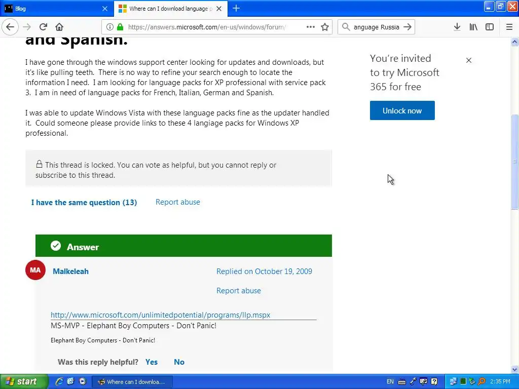Click 'Replied on October 19, 2009' link
The image size is (519, 389).
click(x=264, y=271)
